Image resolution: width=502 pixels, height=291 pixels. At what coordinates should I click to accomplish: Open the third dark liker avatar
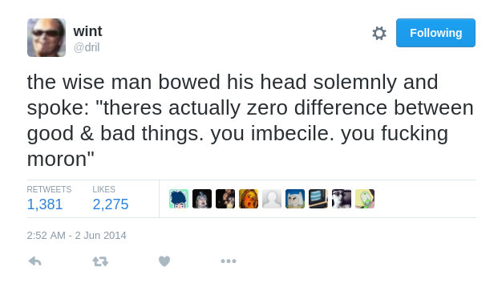225,199
